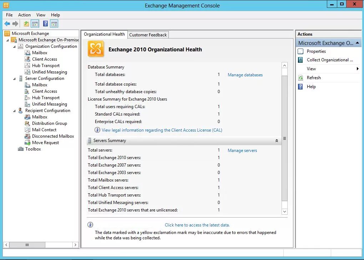Screen dimensions: 364x260
Task: Open the Manage databases link
Action: (245, 75)
